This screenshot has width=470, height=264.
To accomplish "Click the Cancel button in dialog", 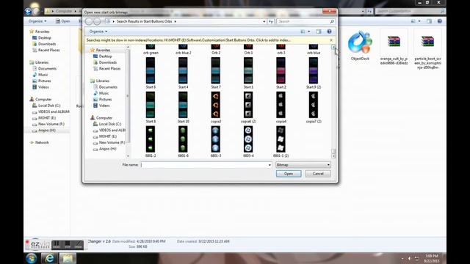I will [318, 174].
